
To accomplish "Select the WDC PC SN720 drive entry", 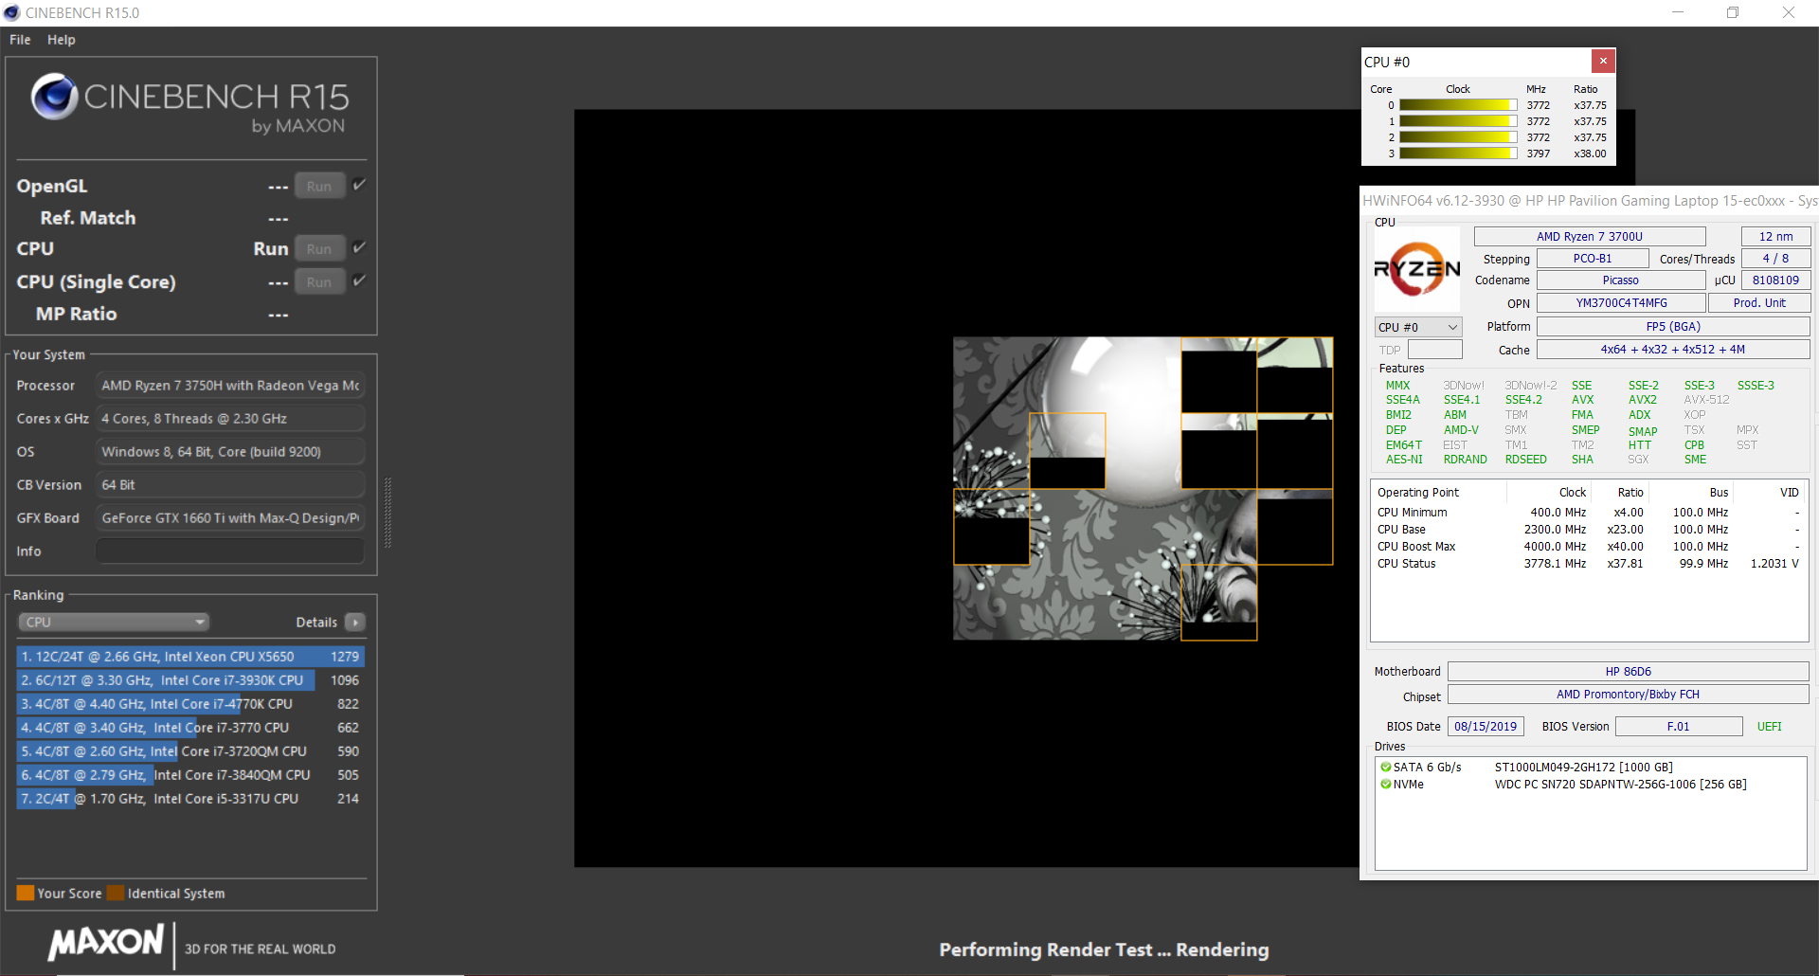I will [x=1621, y=785].
